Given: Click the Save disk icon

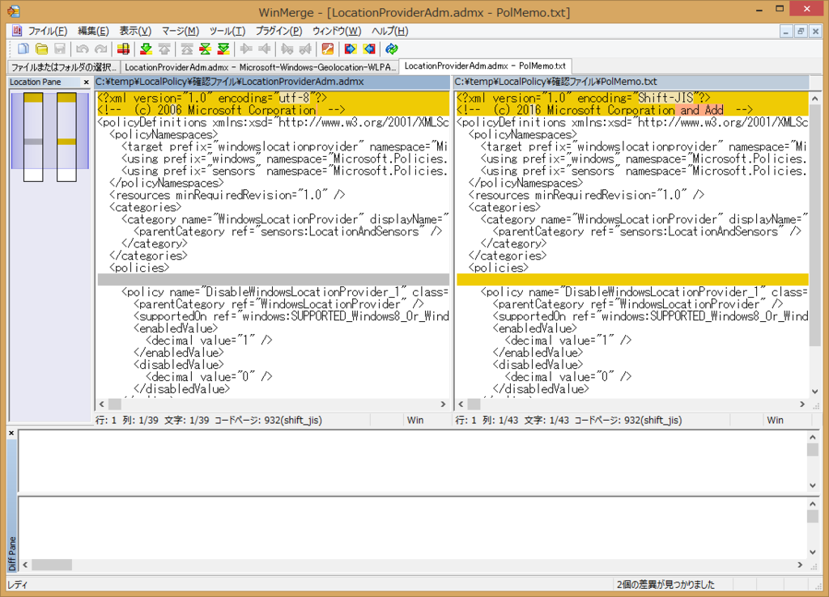Looking at the screenshot, I should coord(60,49).
